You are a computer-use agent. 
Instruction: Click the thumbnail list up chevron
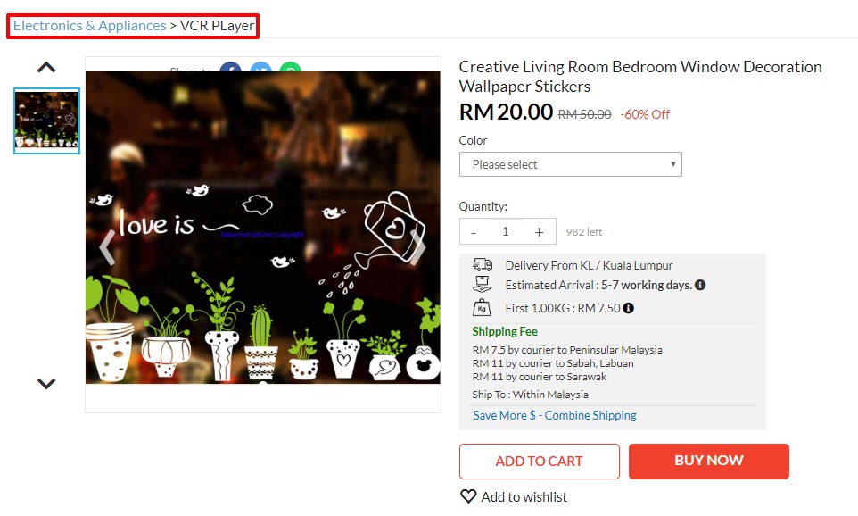pos(46,67)
